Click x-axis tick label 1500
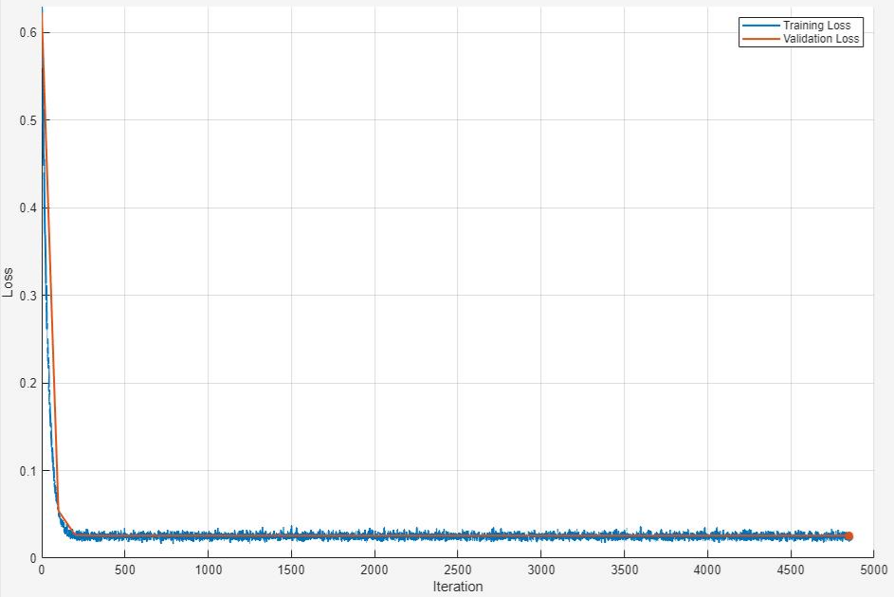 (291, 570)
